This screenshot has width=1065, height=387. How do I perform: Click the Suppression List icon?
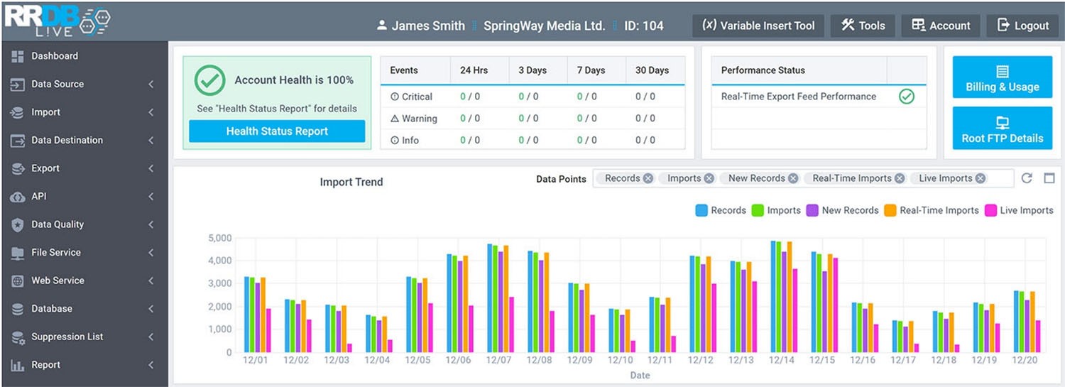(x=18, y=337)
